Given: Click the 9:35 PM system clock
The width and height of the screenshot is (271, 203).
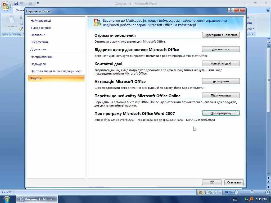Looking at the screenshot, I should pyautogui.click(x=261, y=199).
